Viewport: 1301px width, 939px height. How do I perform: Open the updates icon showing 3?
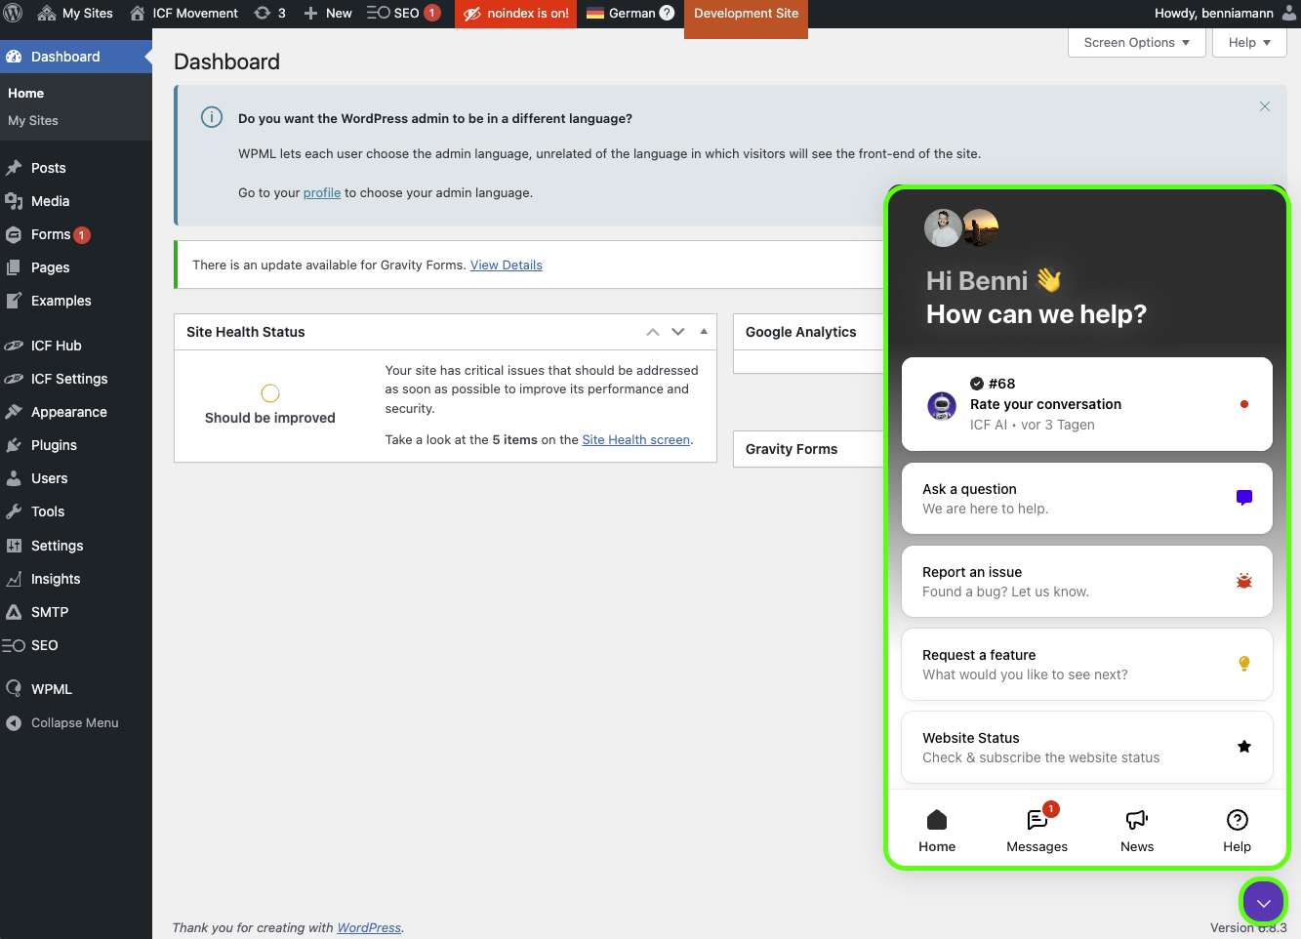coord(269,14)
